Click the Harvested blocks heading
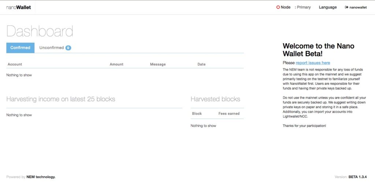This screenshot has width=375, height=185. pyautogui.click(x=215, y=99)
